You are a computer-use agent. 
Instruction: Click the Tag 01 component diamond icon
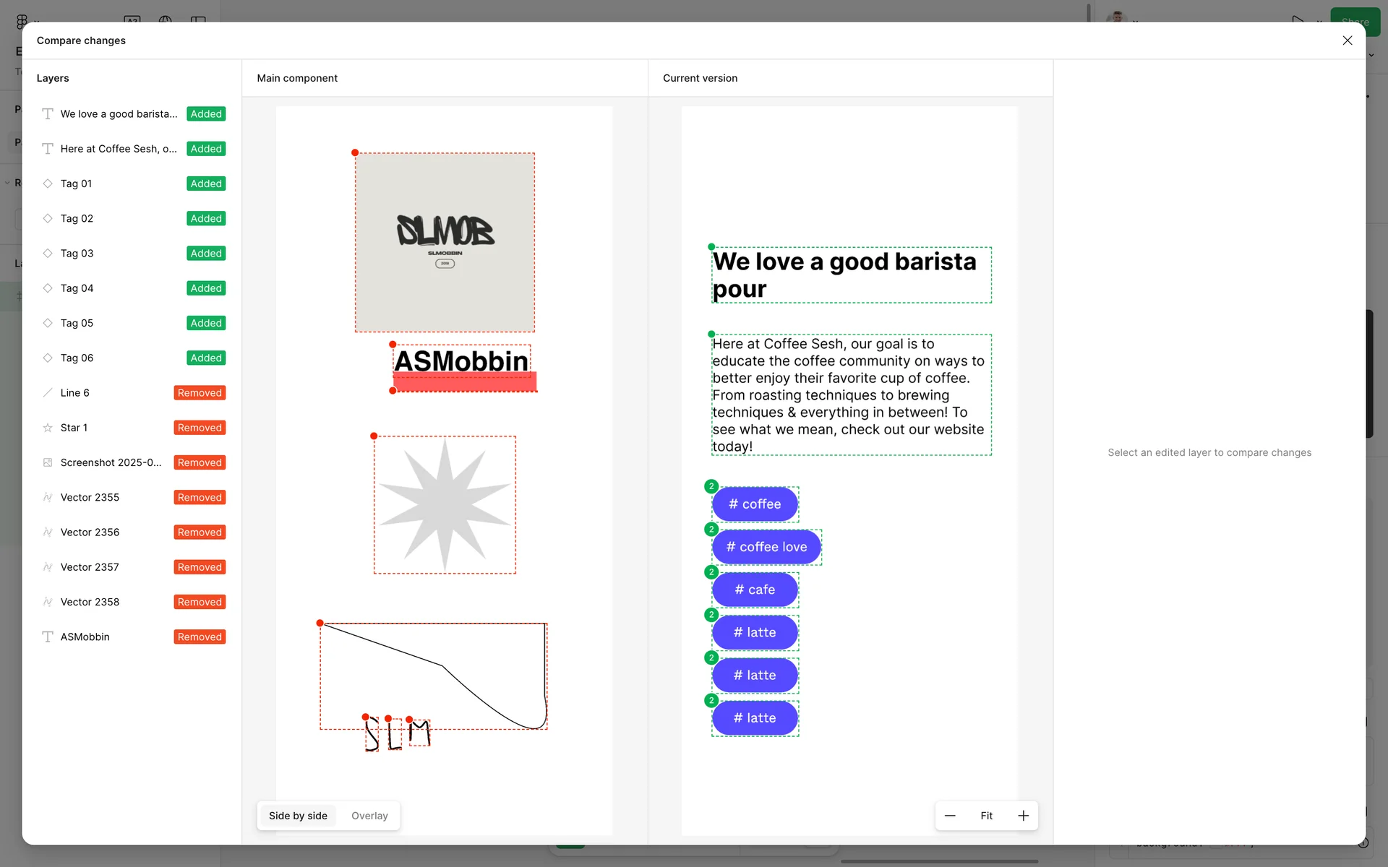[48, 184]
